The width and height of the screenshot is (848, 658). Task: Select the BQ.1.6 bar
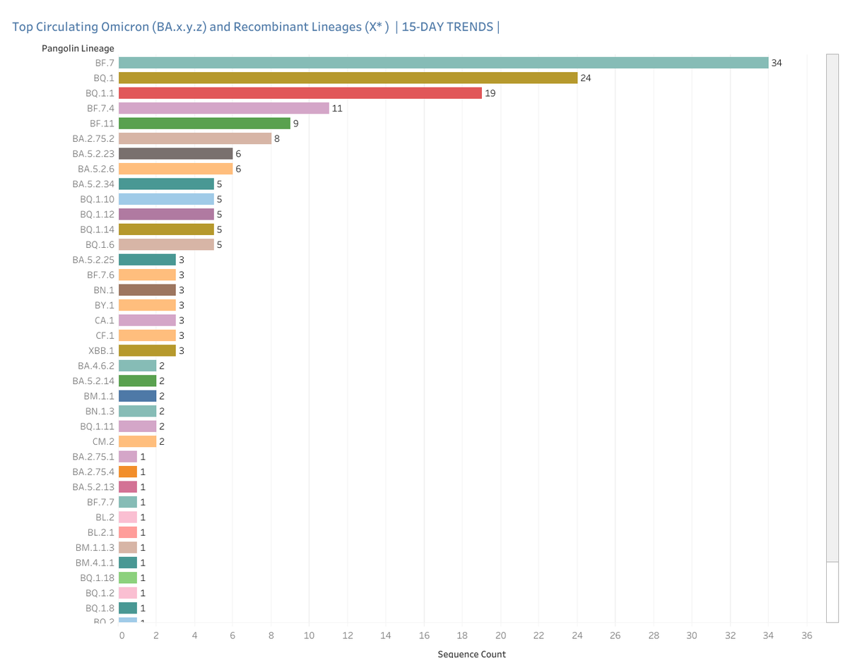click(x=166, y=244)
